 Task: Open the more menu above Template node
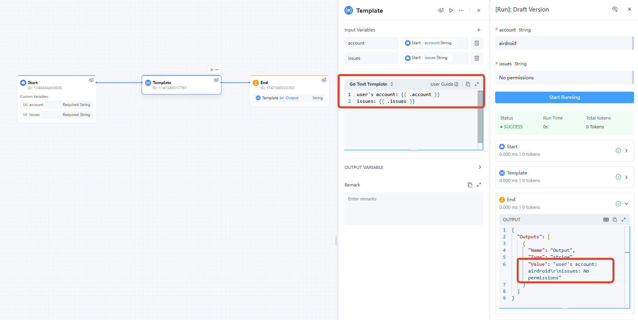(217, 70)
